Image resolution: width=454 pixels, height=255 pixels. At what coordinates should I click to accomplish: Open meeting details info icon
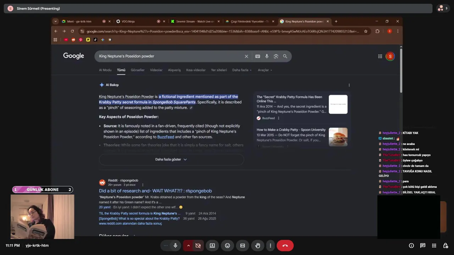coord(411,245)
